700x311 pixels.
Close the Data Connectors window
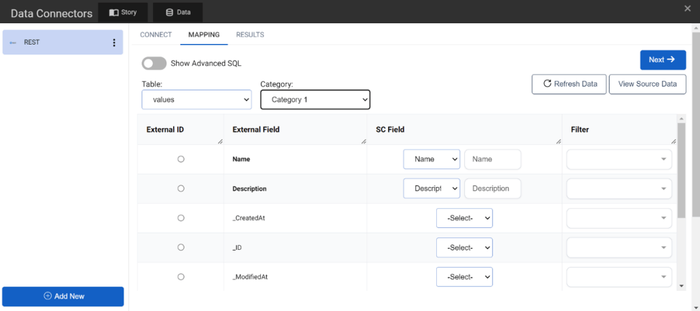click(688, 9)
